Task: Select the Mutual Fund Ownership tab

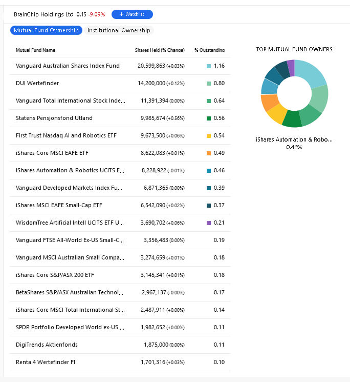Action: click(x=46, y=30)
